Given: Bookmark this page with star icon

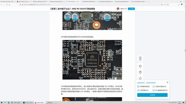Looking at the screenshot, I should pos(168,5).
